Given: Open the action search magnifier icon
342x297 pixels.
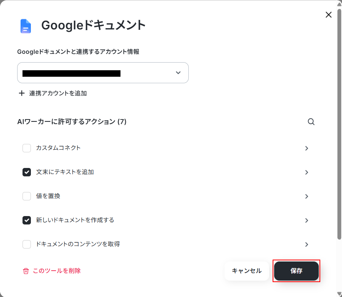Looking at the screenshot, I should point(311,122).
